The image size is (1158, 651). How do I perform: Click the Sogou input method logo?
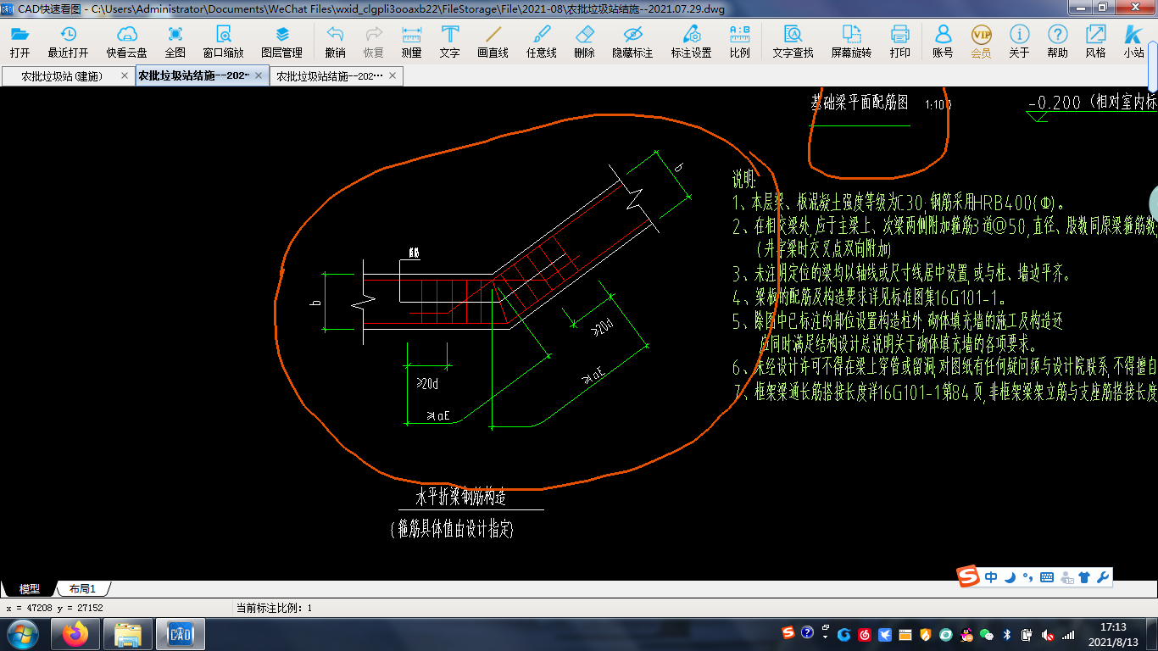968,577
